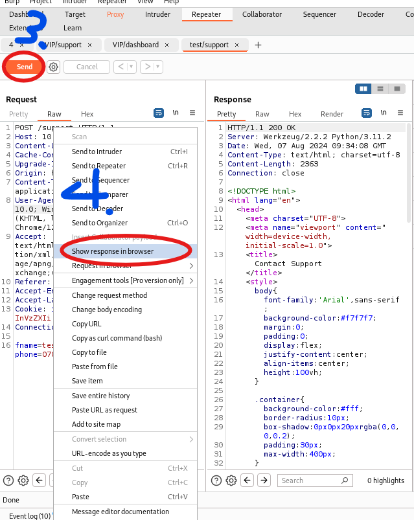Select combined tabbed layout toggle
414x520 pixels.
[x=397, y=89]
